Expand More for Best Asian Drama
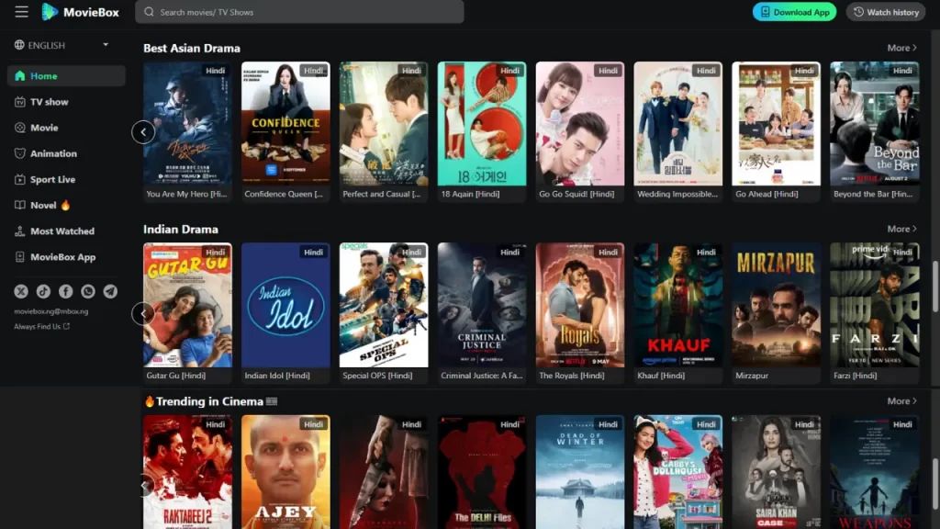The height and width of the screenshot is (529, 940). click(901, 48)
